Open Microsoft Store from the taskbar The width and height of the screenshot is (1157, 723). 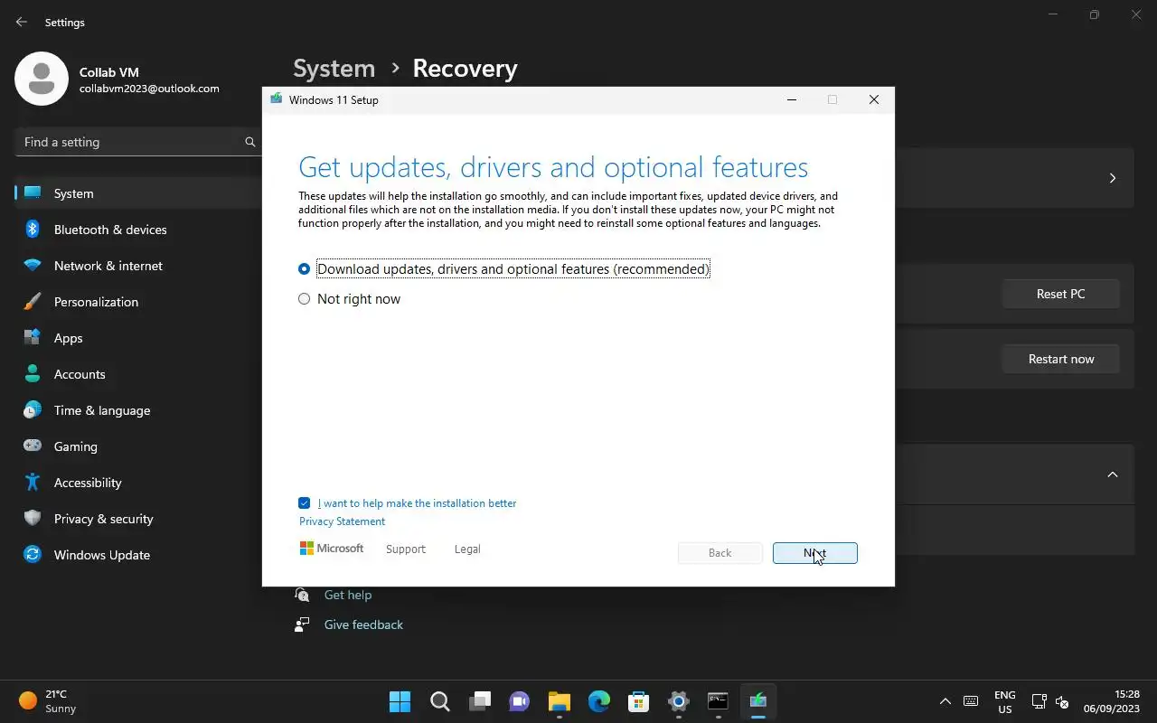click(x=638, y=701)
